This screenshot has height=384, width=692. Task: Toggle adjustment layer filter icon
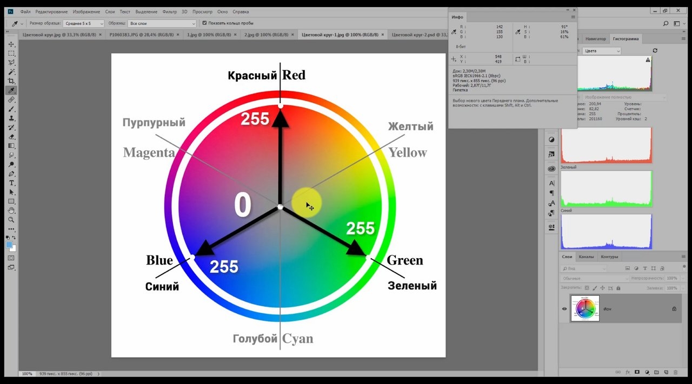click(x=636, y=268)
